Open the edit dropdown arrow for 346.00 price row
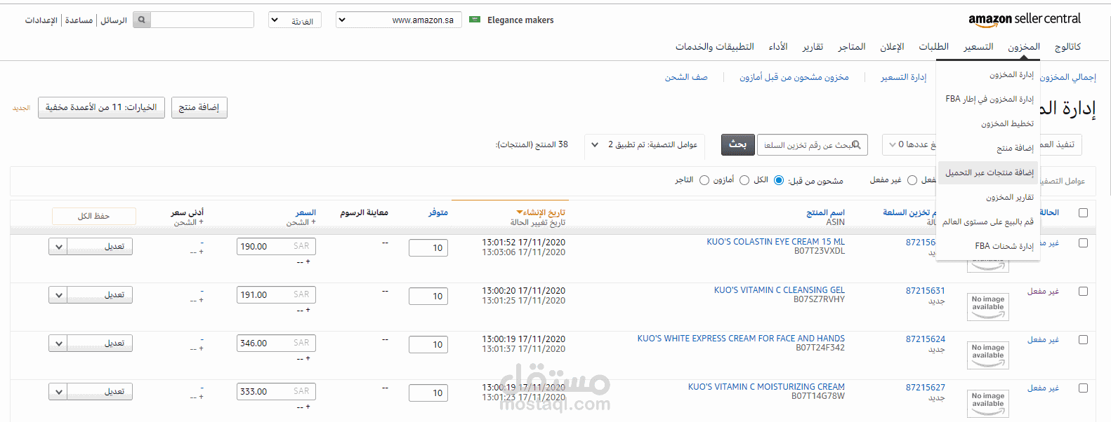The image size is (1111, 422). coord(58,343)
